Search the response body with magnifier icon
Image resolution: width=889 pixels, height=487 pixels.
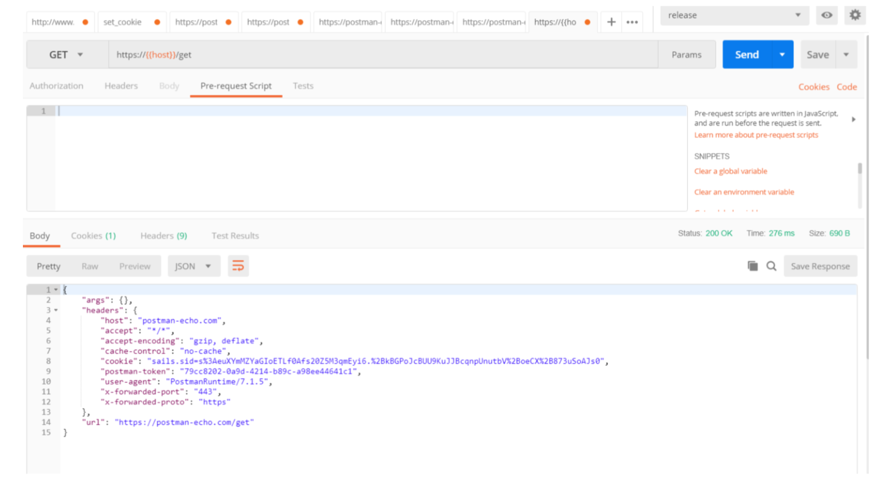pyautogui.click(x=771, y=266)
